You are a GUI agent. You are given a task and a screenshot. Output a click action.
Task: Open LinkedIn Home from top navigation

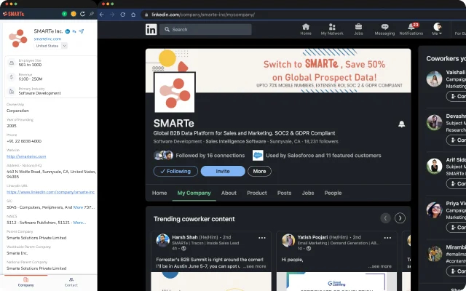[x=306, y=29]
